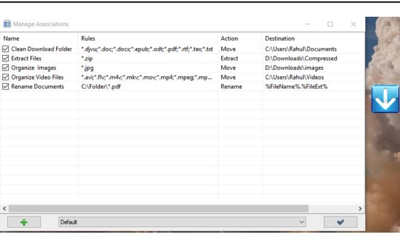Close the Manage Associations window
Screen dimensions: 400x235
(353, 24)
